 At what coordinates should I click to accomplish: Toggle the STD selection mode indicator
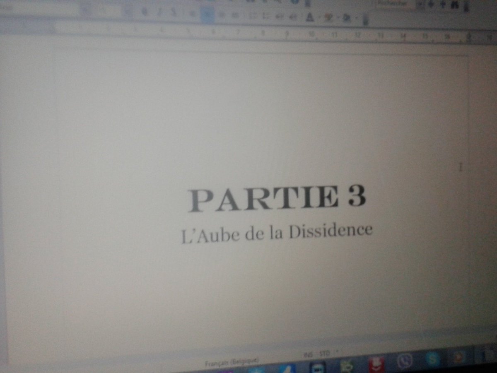(x=325, y=354)
